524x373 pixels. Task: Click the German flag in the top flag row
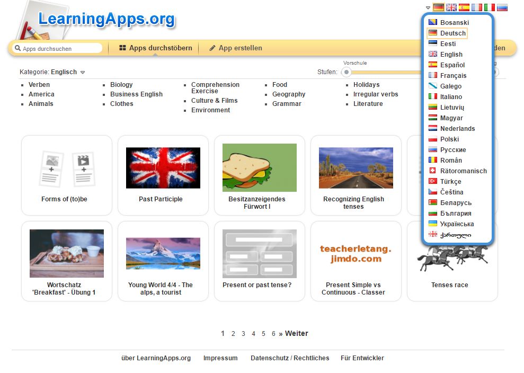pos(438,7)
